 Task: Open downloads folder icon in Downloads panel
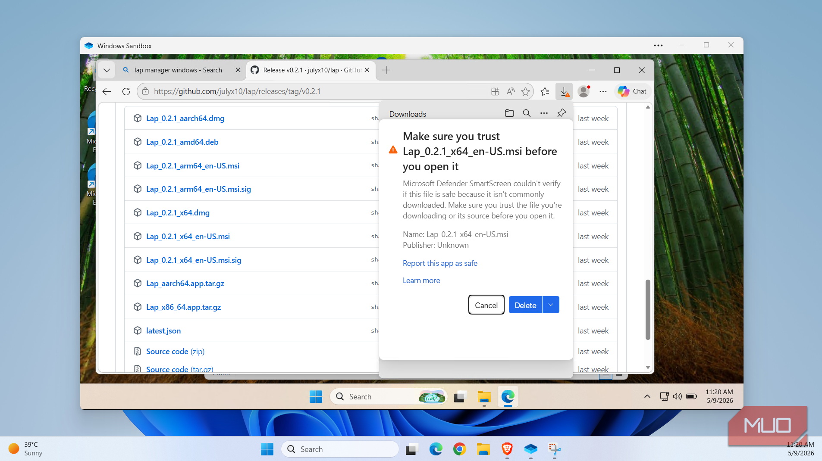[509, 113]
